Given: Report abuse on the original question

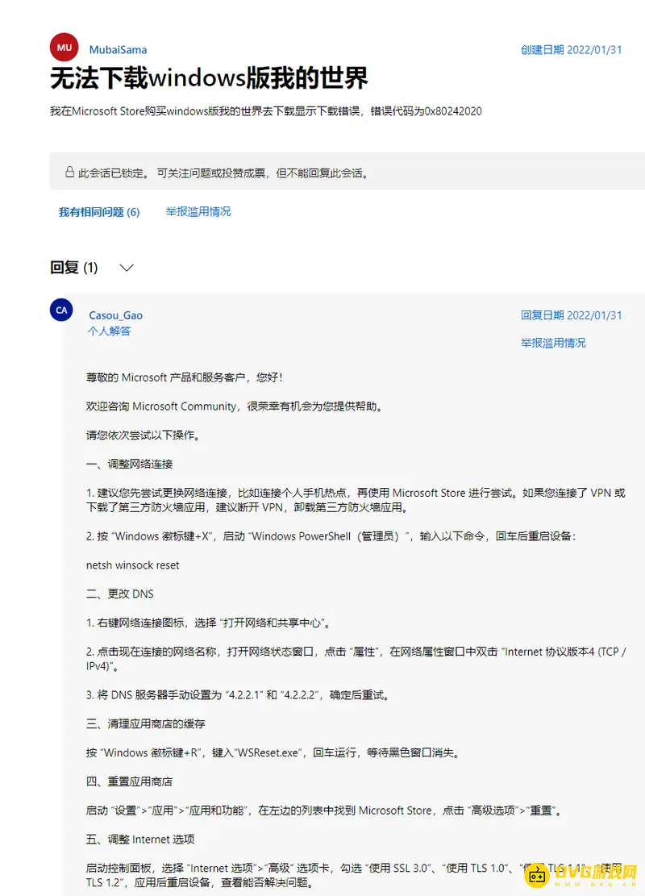Looking at the screenshot, I should tap(198, 211).
